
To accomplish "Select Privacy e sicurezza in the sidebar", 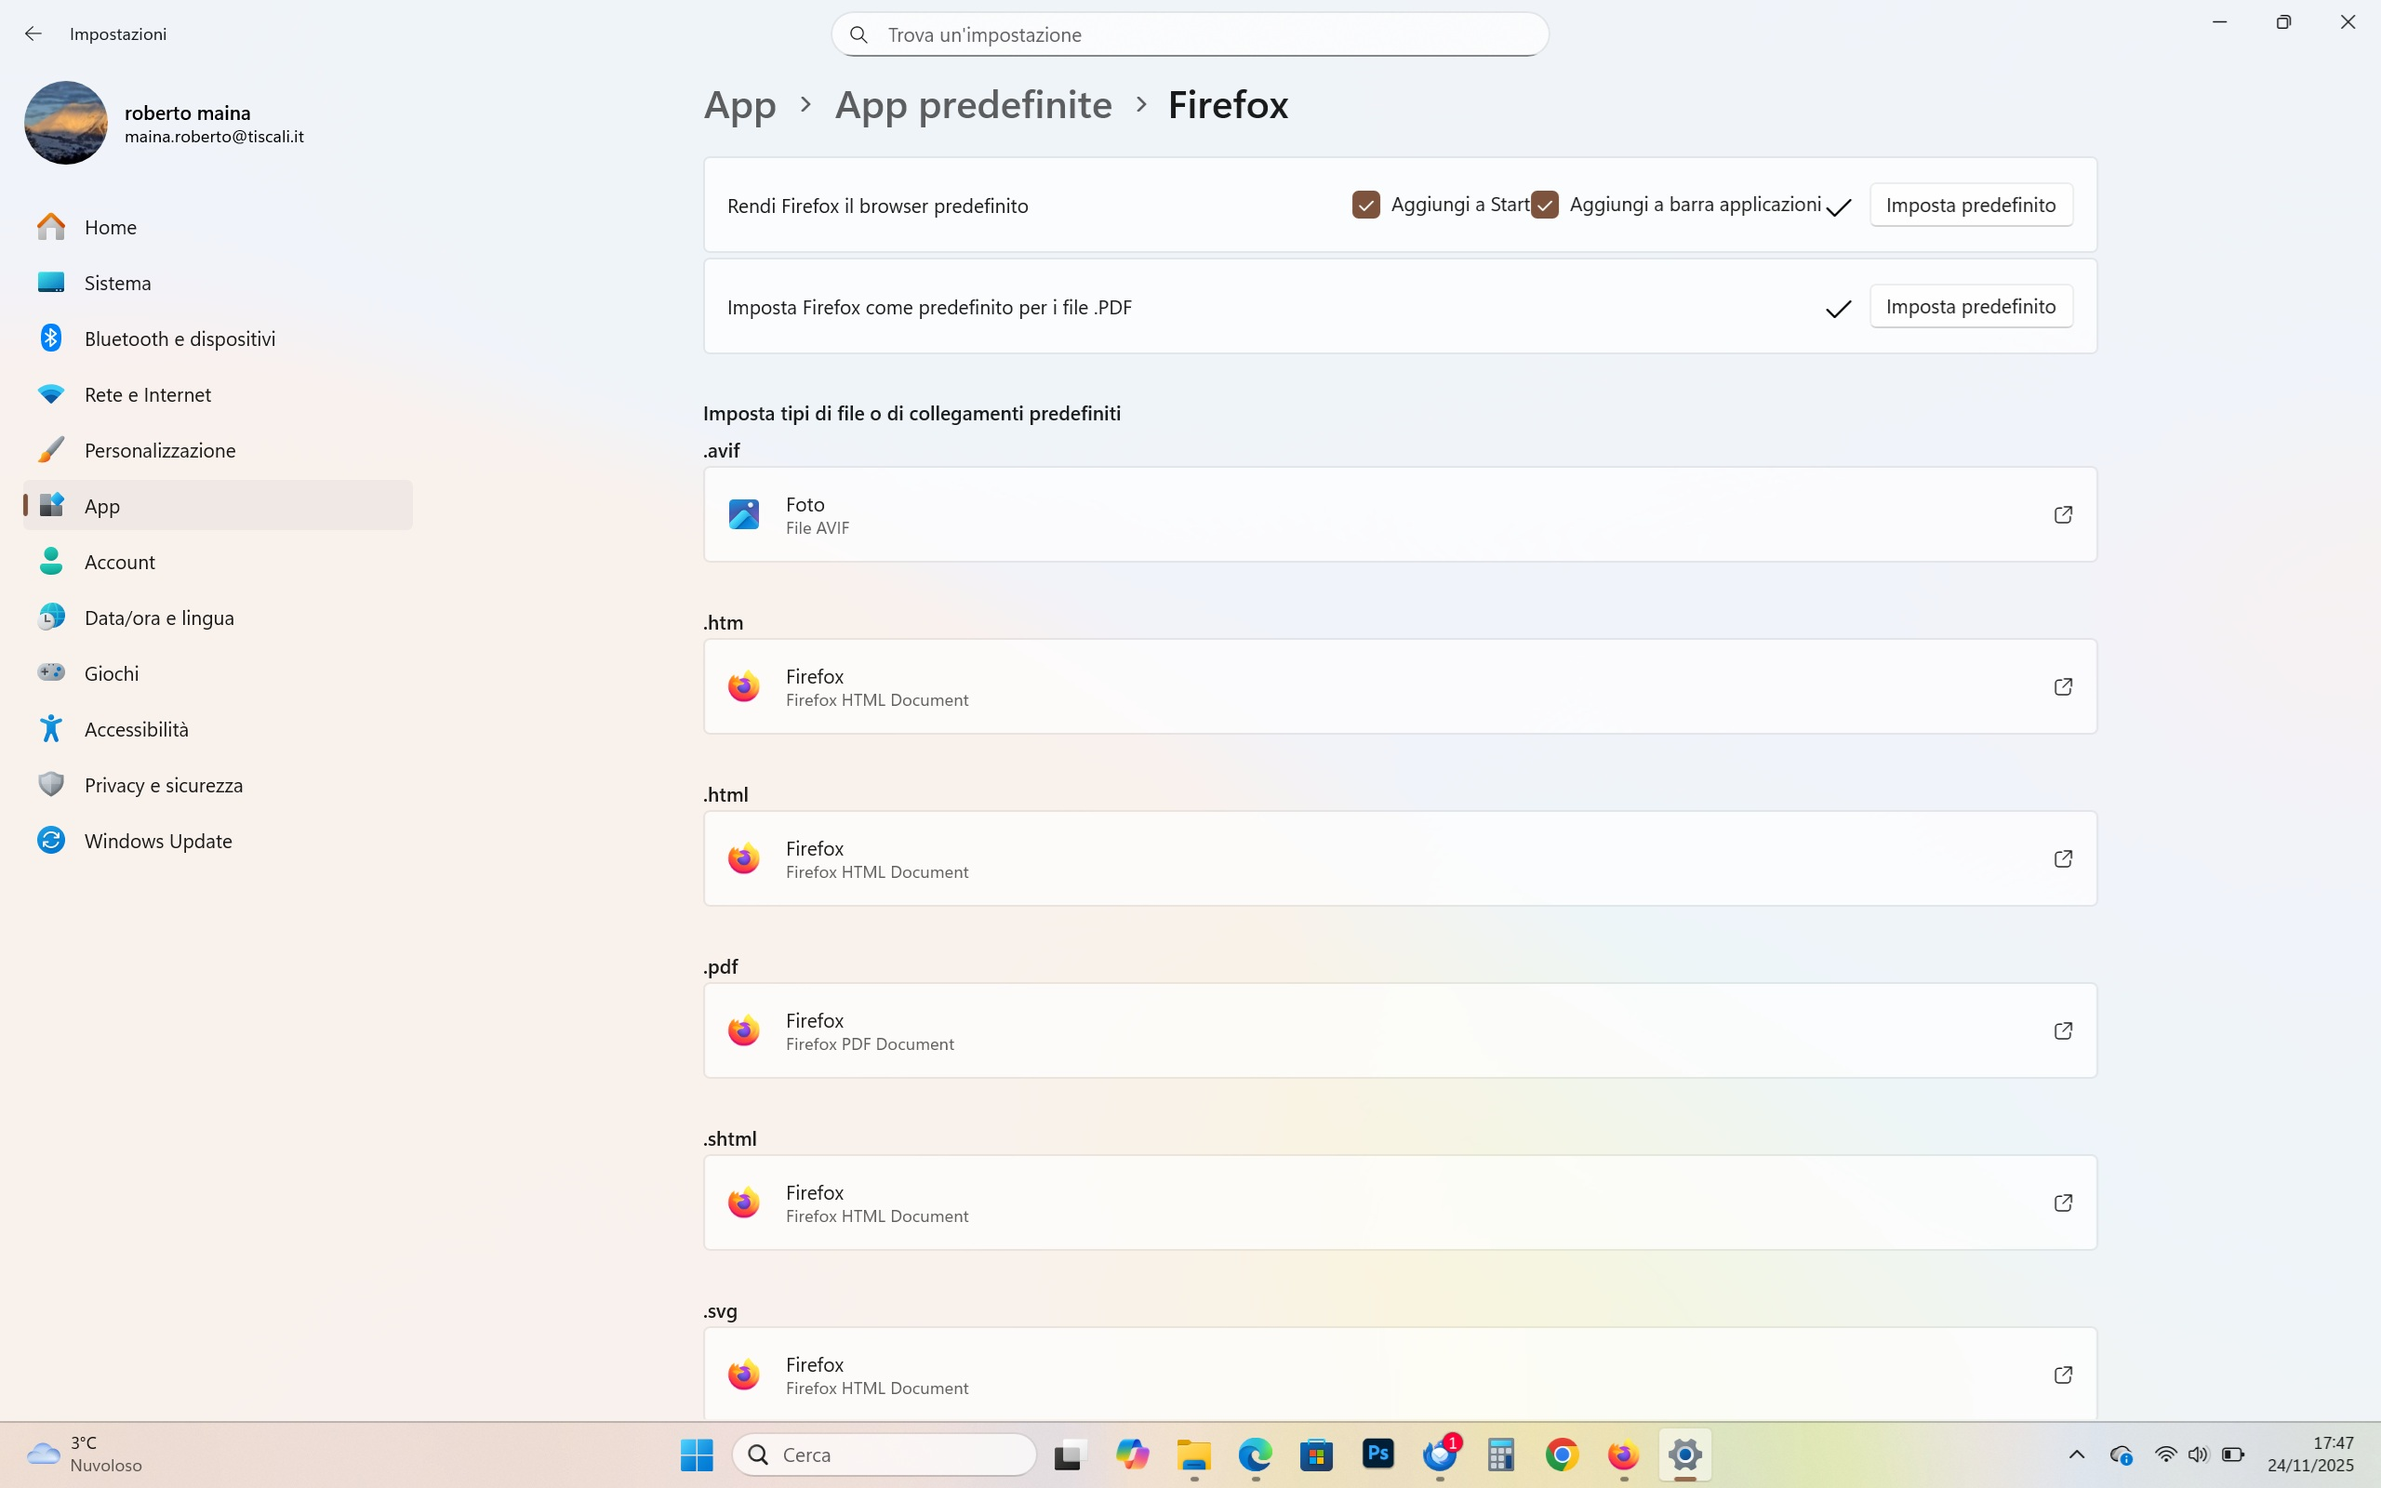I will click(164, 785).
